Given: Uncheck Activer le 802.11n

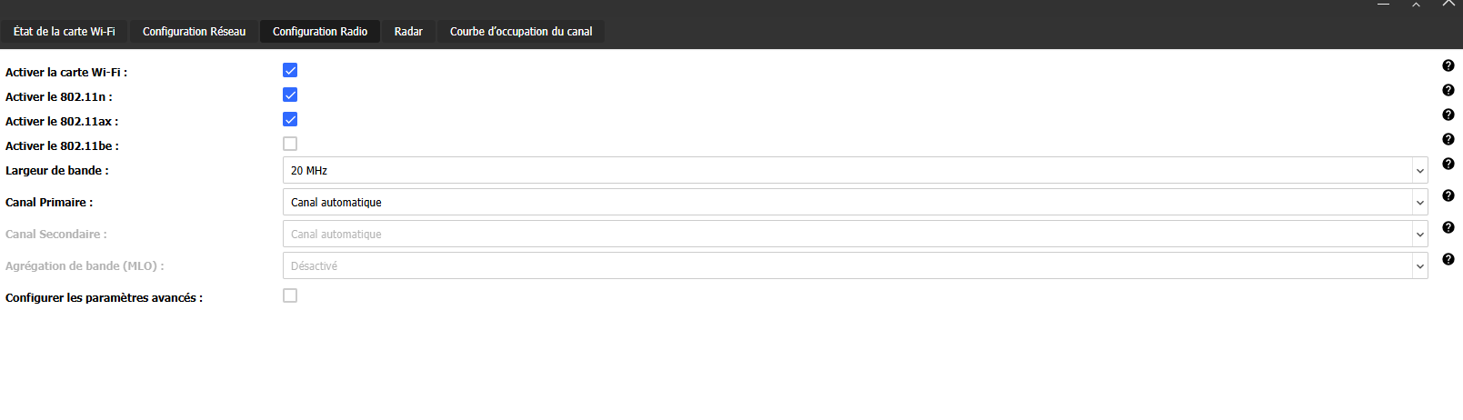Looking at the screenshot, I should tap(290, 95).
